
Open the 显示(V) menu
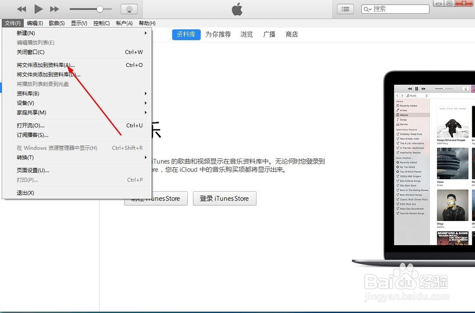(x=79, y=23)
